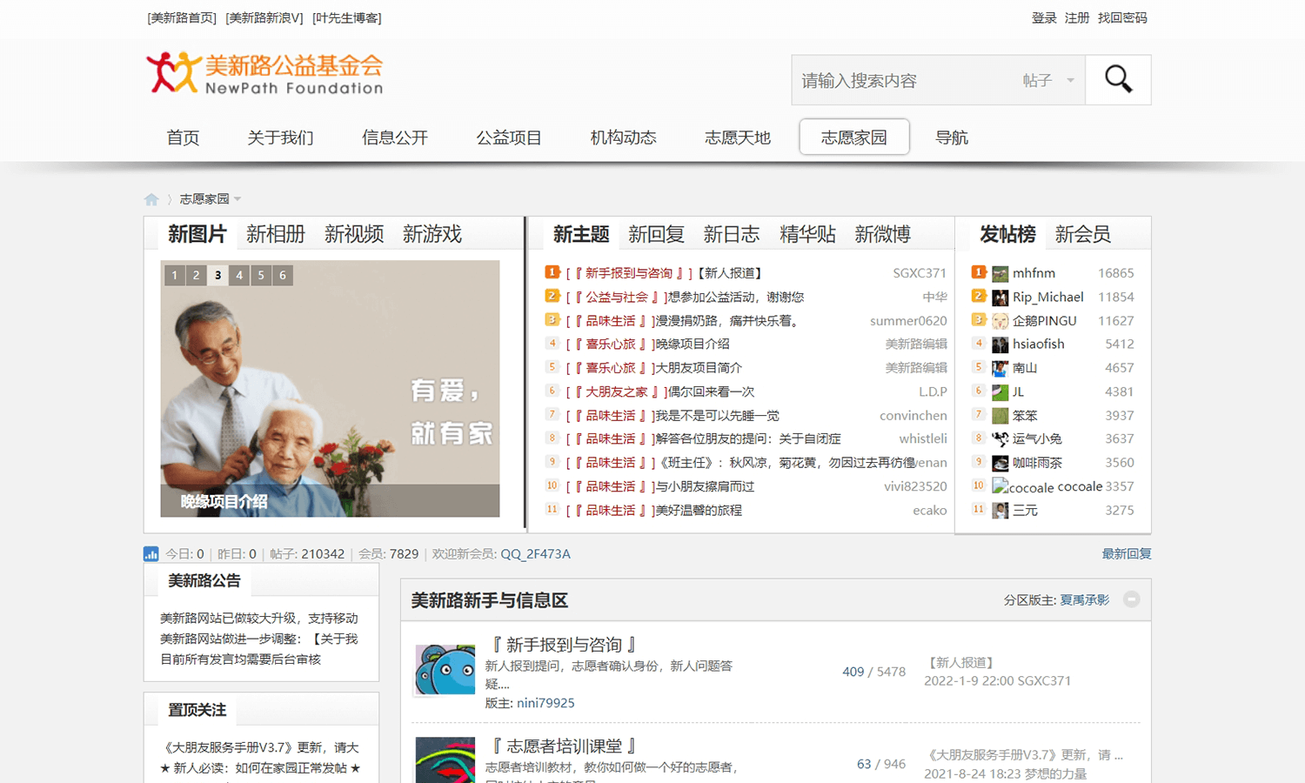Open 新手报到与咨询 forum icon

445,670
